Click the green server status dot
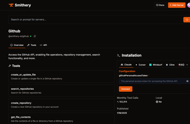This screenshot has width=190, height=124. click(31, 36)
